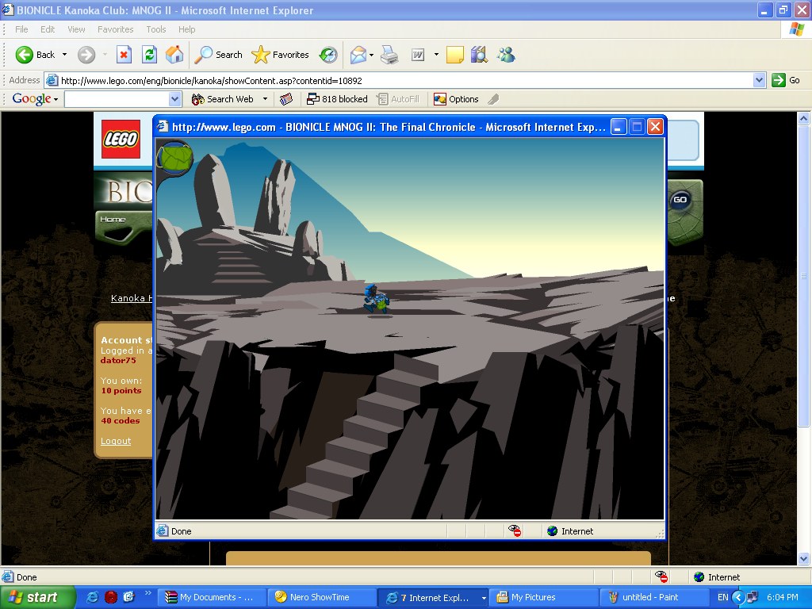Expand the Mail options dropdown arrow

coord(371,55)
